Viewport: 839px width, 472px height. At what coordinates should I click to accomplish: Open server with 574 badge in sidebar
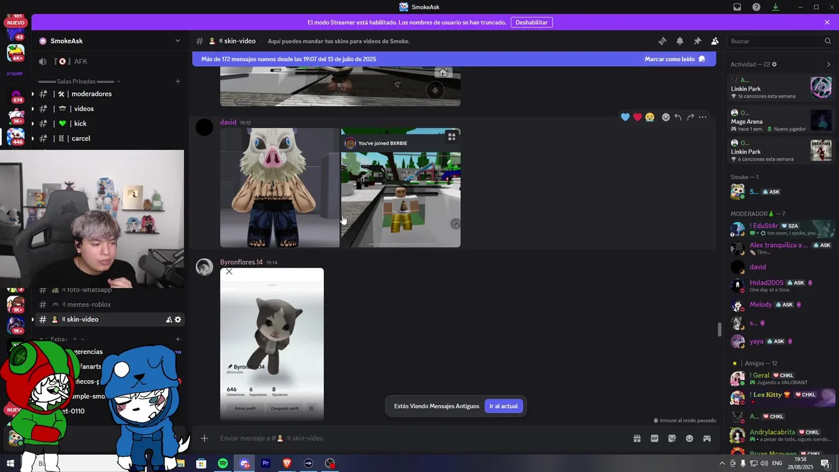16,95
